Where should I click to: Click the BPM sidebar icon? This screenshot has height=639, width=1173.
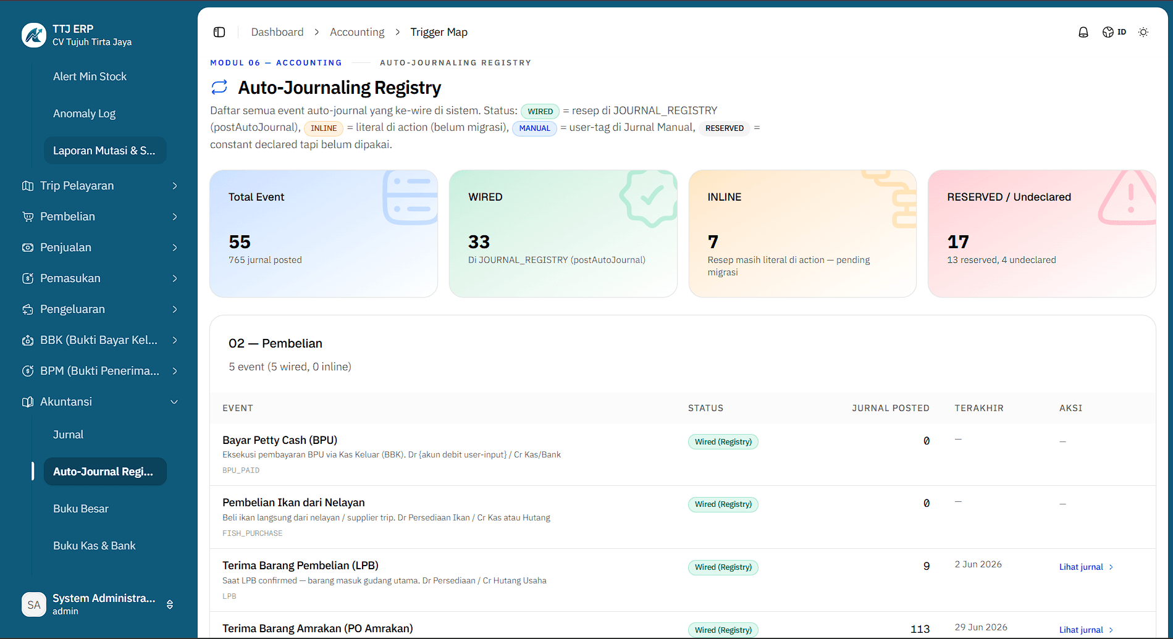click(x=28, y=371)
